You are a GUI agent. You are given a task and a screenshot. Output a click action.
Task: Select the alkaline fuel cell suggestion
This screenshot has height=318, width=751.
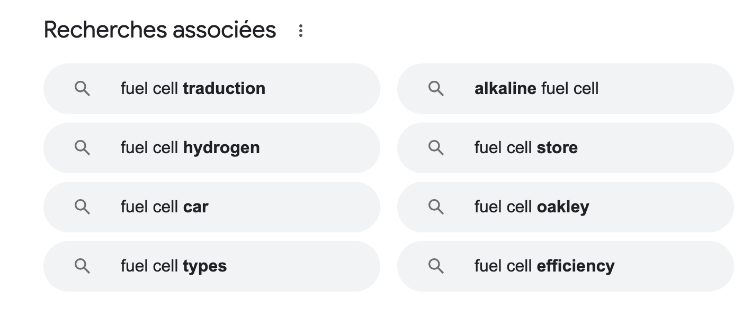pos(566,89)
